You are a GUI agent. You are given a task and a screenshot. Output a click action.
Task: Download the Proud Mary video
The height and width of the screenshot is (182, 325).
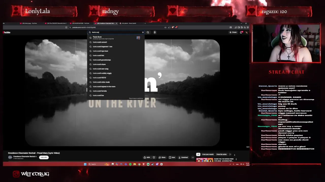point(183,157)
